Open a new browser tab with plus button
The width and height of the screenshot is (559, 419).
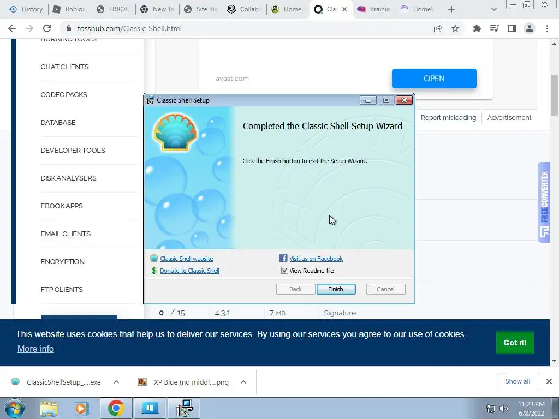[451, 9]
